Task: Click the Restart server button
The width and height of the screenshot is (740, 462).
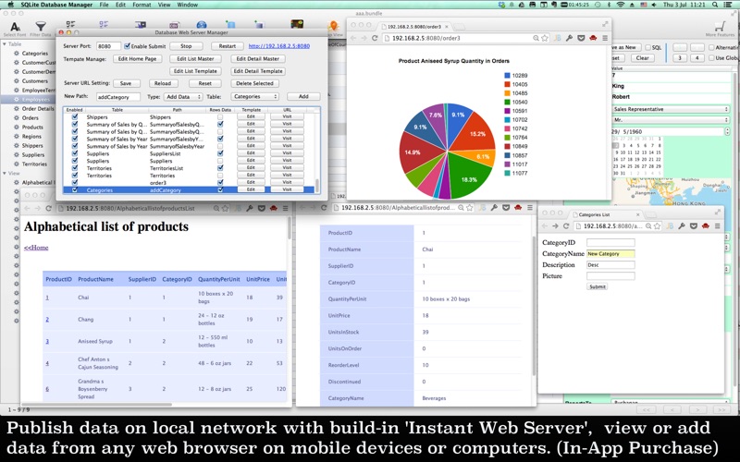Action: tap(227, 46)
